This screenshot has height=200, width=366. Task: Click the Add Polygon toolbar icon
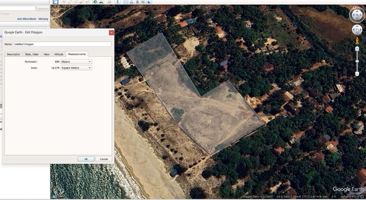(70, 2)
